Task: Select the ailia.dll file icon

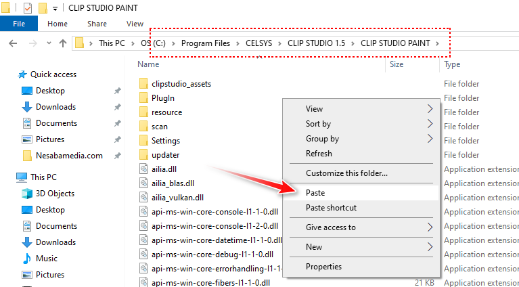Action: coord(143,169)
